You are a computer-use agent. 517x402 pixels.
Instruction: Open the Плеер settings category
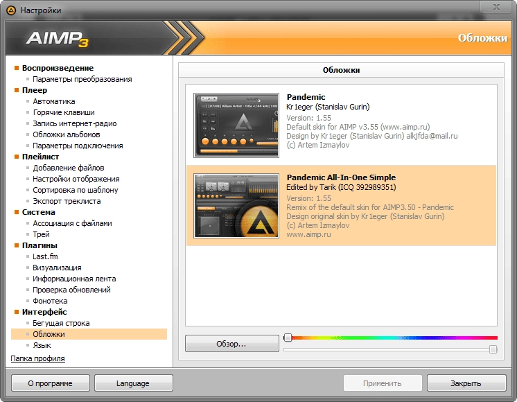click(x=35, y=90)
